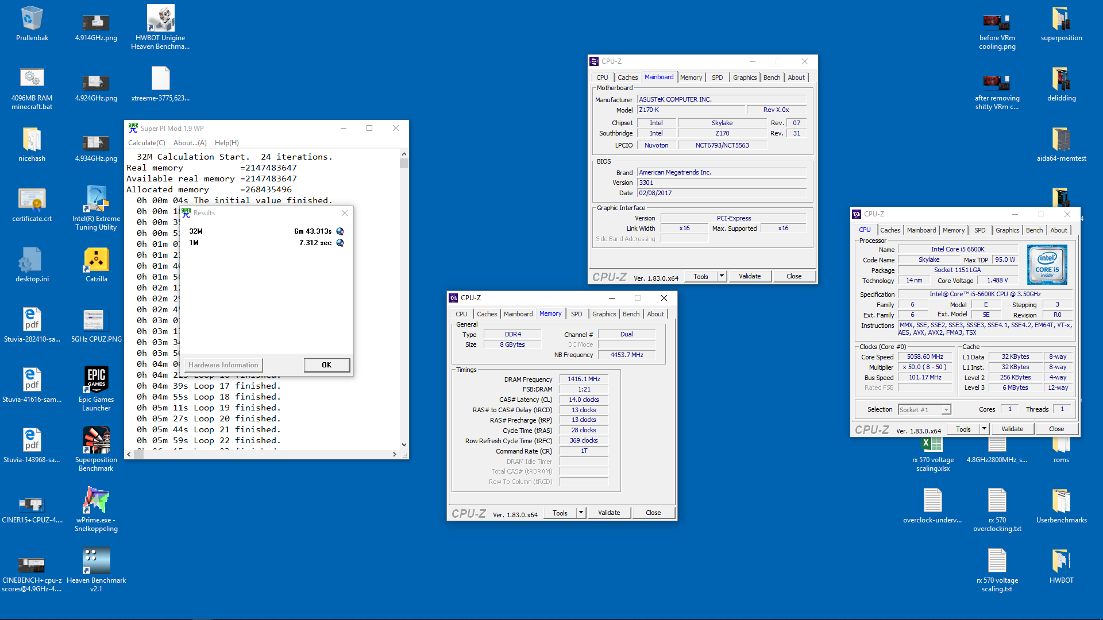Open Tools dropdown arrow in Mainboard CPU-Z window

(722, 276)
